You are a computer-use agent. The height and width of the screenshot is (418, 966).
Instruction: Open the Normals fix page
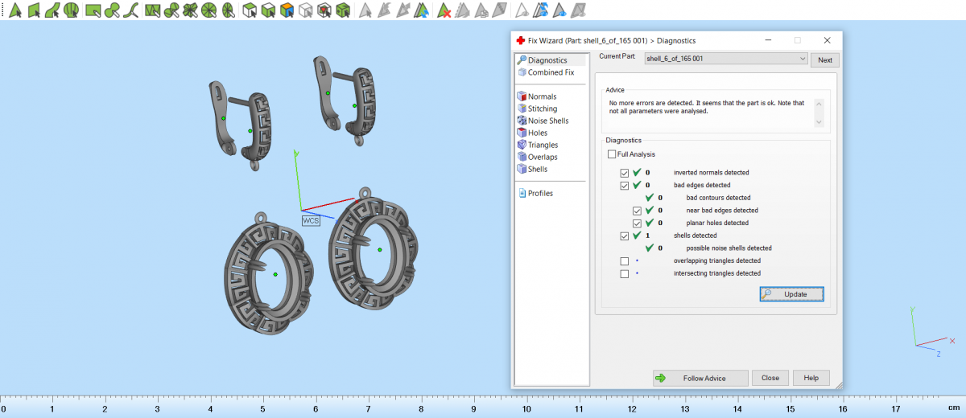[541, 96]
